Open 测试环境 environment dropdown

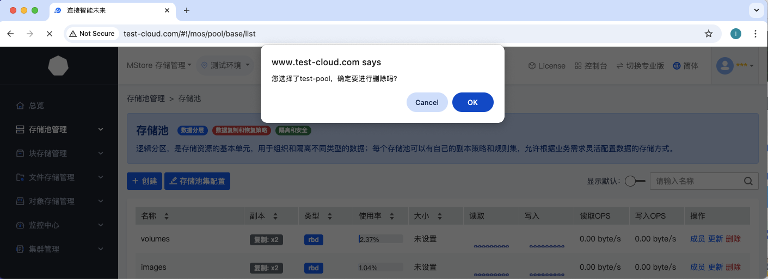click(225, 65)
